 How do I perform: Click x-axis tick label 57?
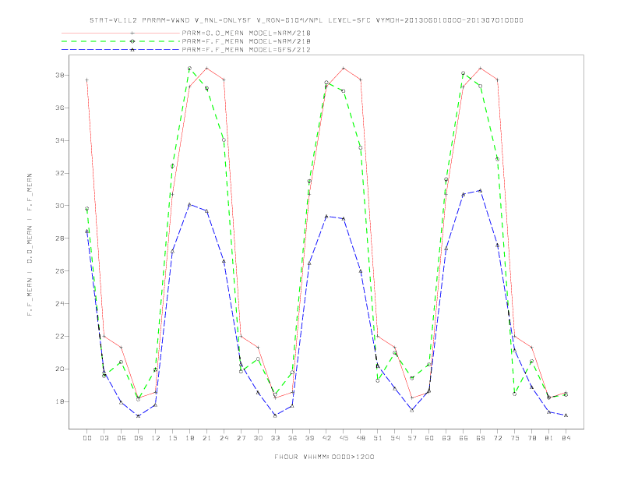[412, 438]
